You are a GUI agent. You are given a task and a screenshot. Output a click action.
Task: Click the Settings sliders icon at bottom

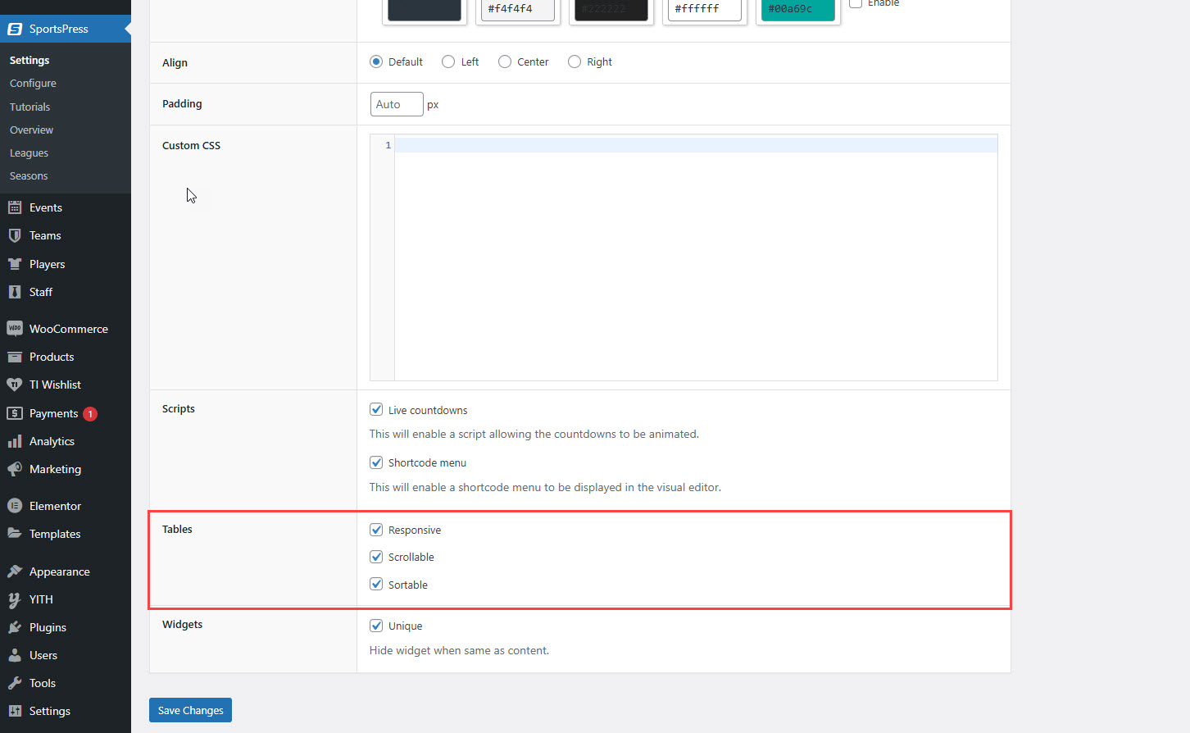(15, 711)
